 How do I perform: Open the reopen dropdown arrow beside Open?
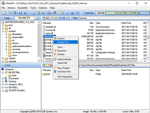(11, 13)
